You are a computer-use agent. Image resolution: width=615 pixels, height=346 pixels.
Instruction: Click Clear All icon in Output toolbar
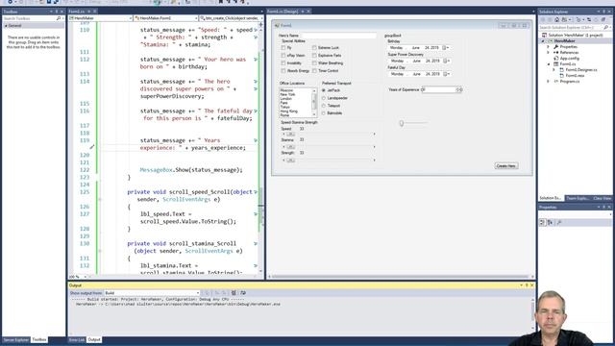[234, 292]
